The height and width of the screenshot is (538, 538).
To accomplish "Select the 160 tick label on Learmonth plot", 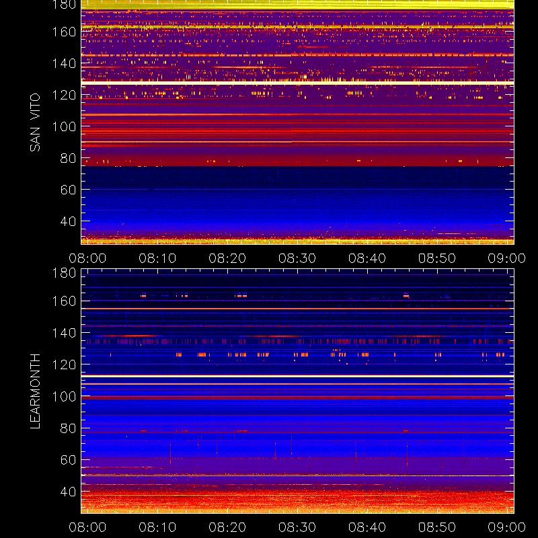I will pyautogui.click(x=64, y=301).
